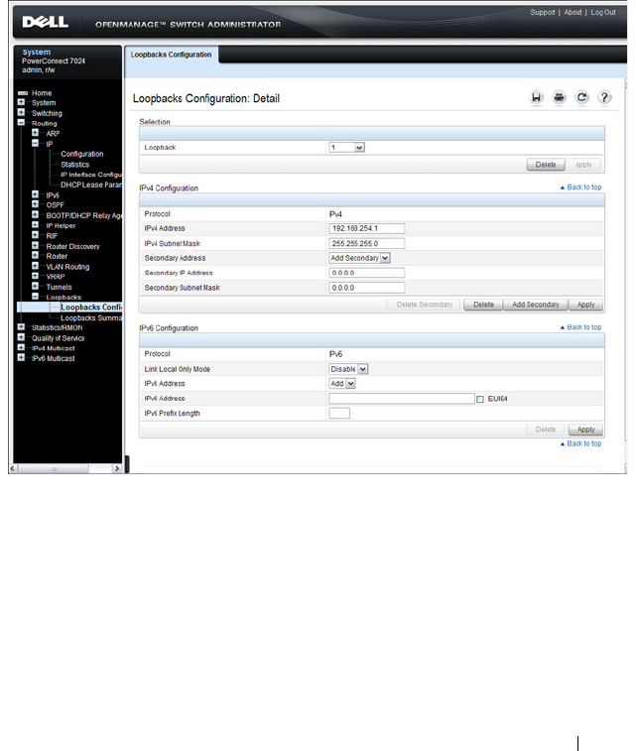Expand the System tree node
This screenshot has width=636, height=751.
point(21,102)
